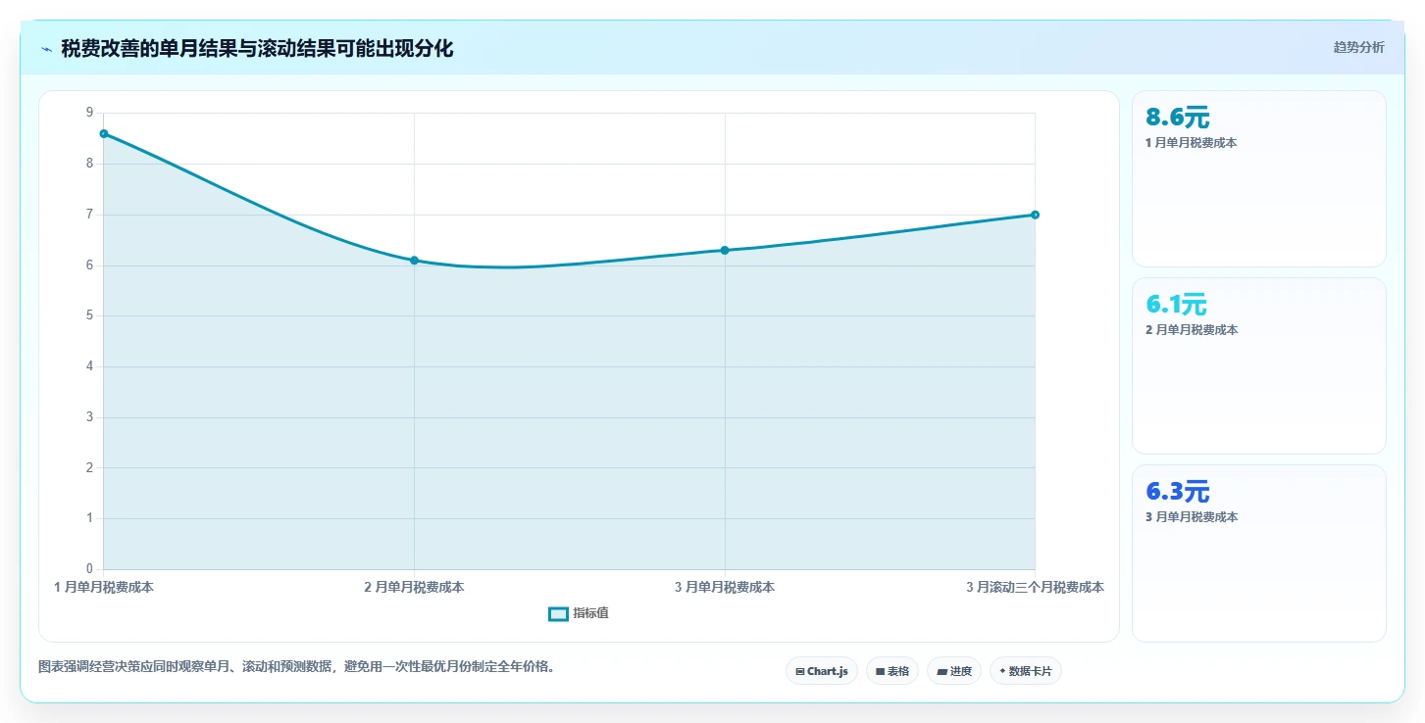Click the data point for 1 月单月税费成本
Screen dimensions: 1425x723
(104, 133)
